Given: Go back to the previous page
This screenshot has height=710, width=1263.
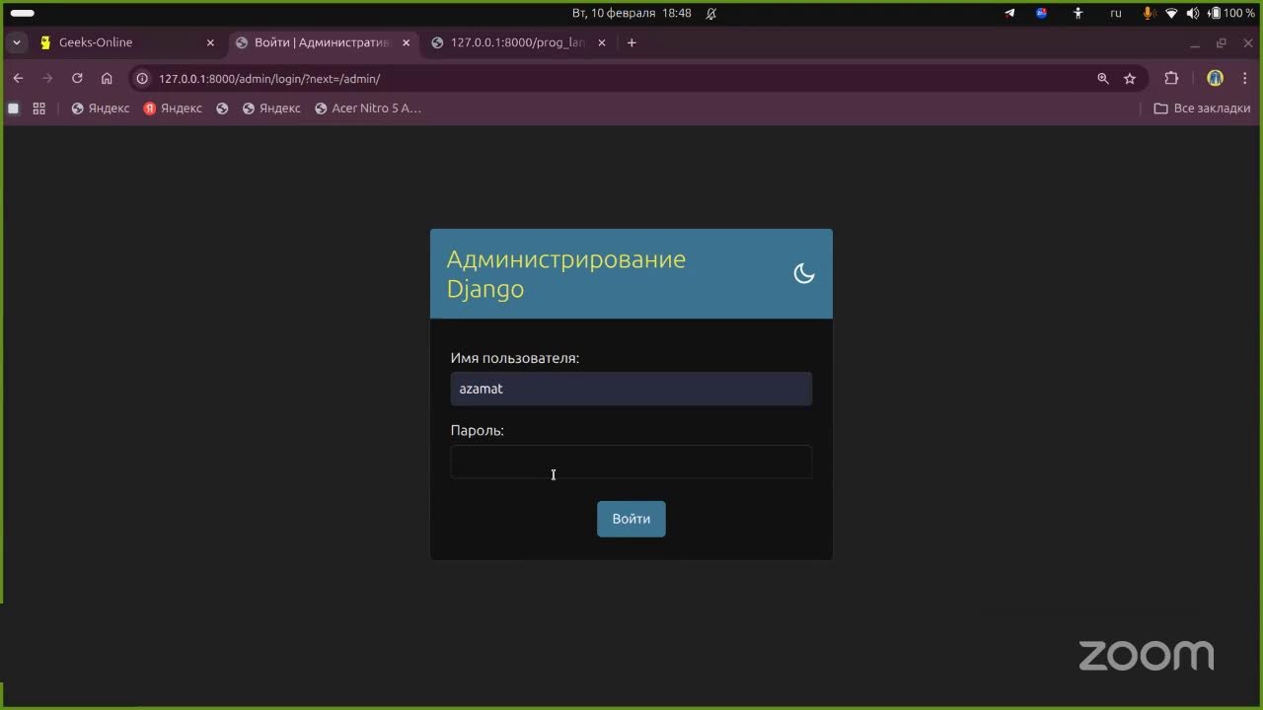Looking at the screenshot, I should [x=18, y=79].
